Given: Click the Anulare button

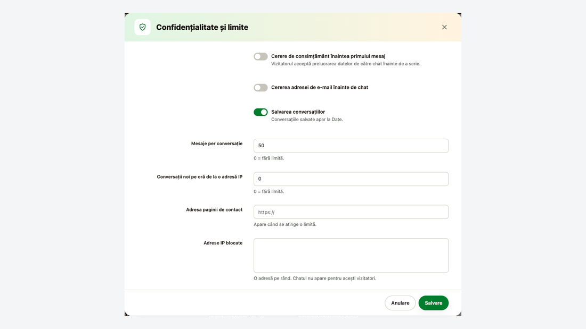Looking at the screenshot, I should 400,303.
